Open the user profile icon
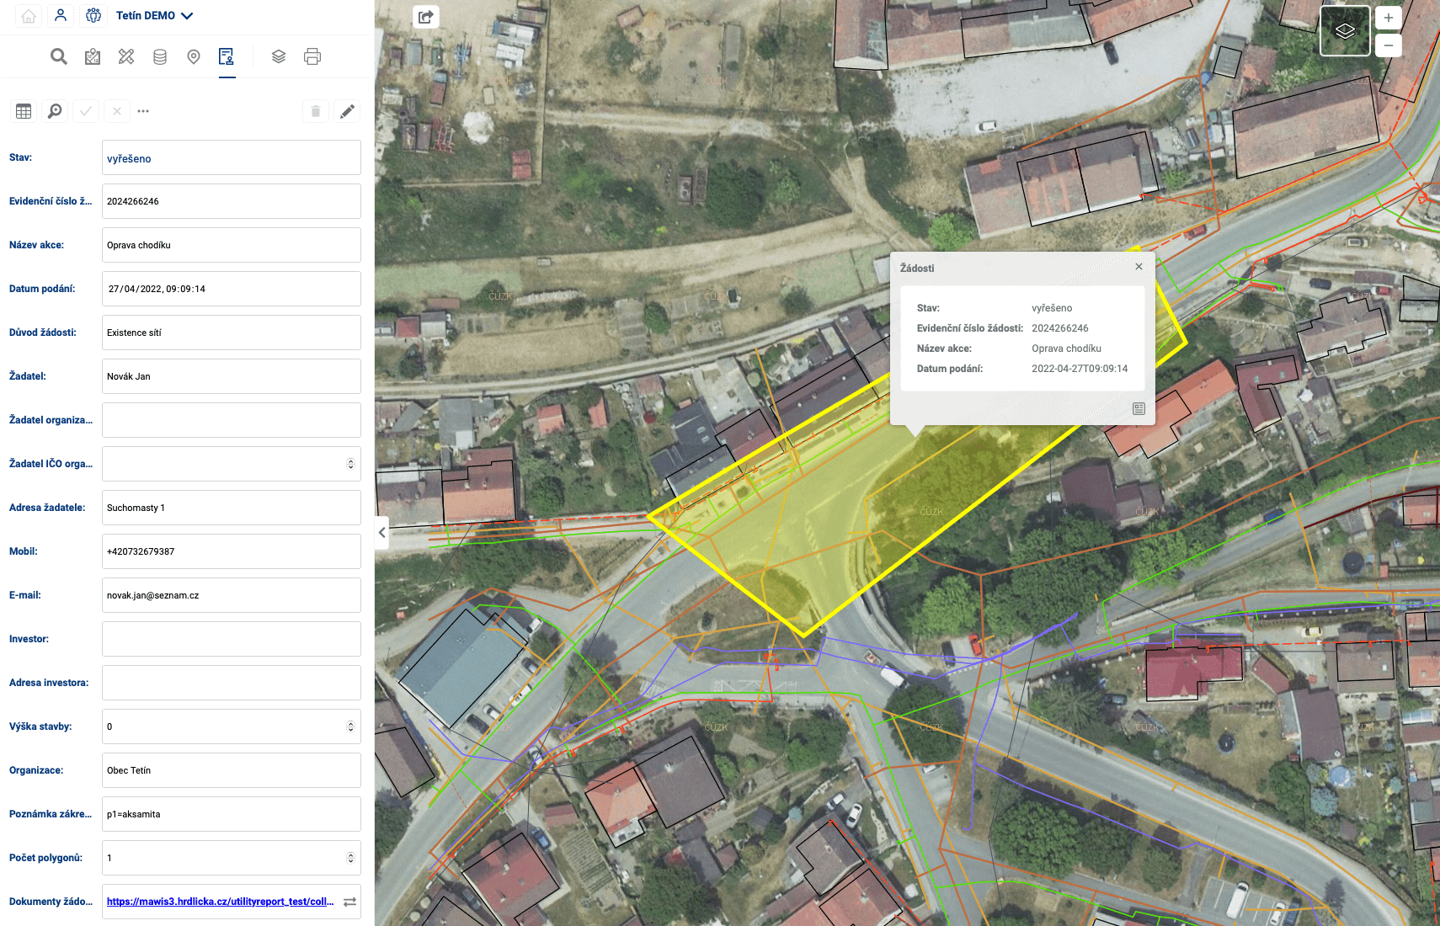The height and width of the screenshot is (926, 1440). tap(61, 15)
